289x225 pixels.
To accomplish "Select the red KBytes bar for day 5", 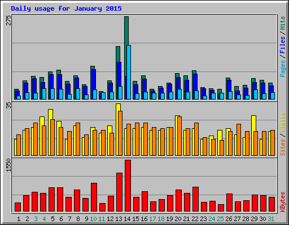I will click(x=51, y=199).
